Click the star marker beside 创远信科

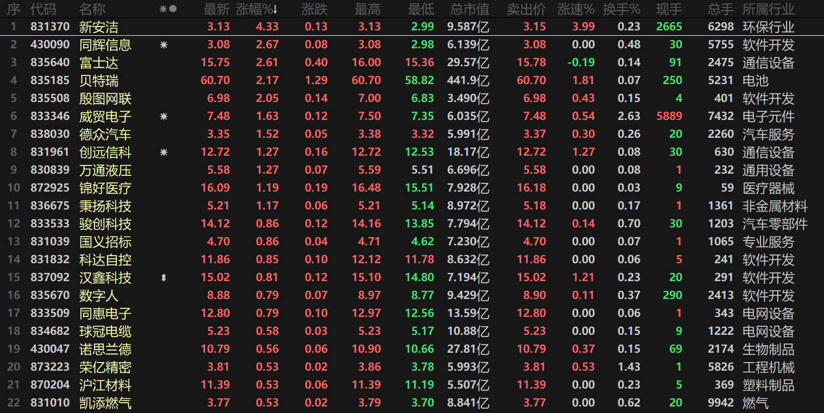(163, 153)
